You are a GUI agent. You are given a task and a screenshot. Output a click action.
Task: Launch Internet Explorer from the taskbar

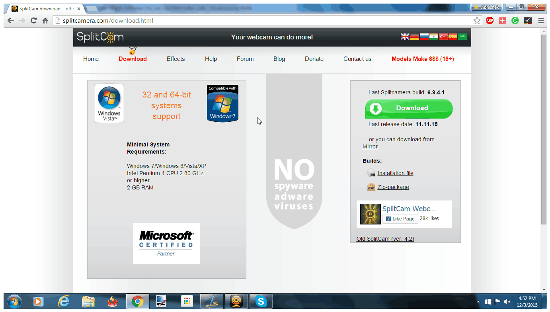coord(64,302)
